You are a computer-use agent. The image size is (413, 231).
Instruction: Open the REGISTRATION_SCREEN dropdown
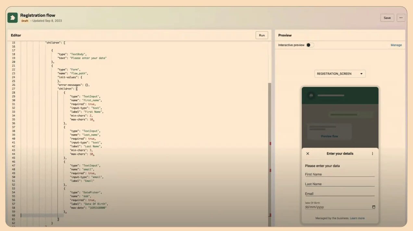(x=340, y=74)
